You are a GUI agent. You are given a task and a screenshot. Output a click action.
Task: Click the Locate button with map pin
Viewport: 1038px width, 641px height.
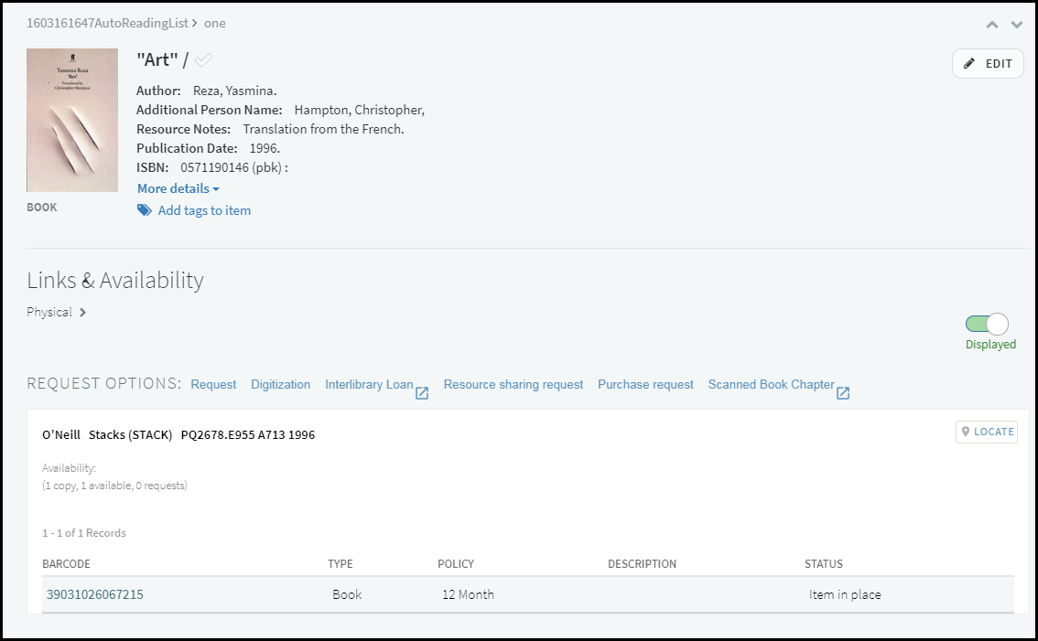[987, 432]
